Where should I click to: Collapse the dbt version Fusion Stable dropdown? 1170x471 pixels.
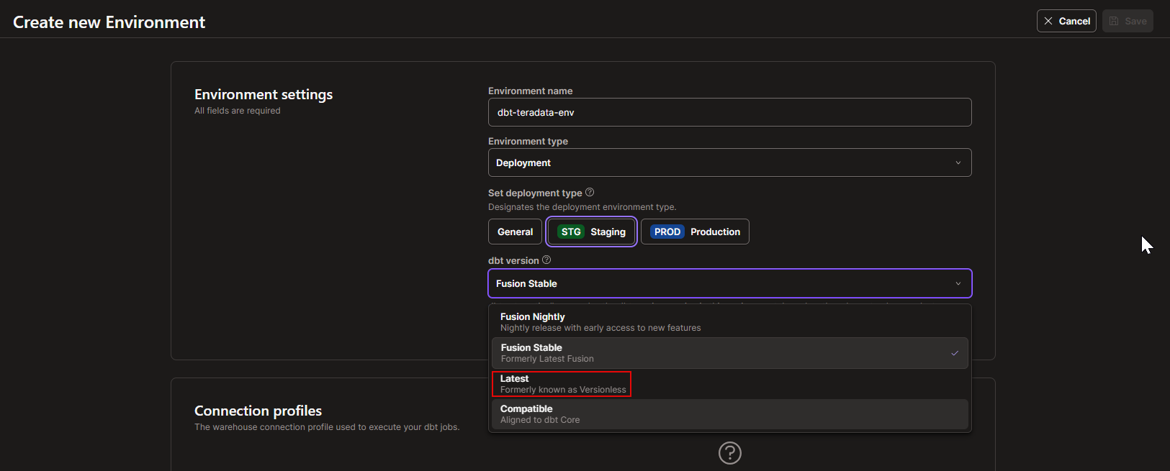729,283
